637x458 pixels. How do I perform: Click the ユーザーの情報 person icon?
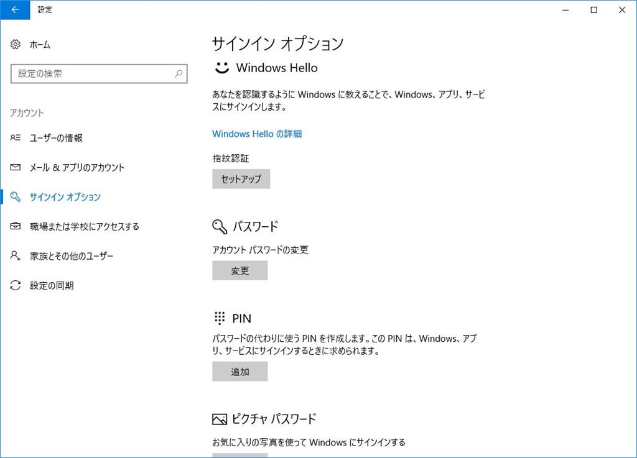16,138
